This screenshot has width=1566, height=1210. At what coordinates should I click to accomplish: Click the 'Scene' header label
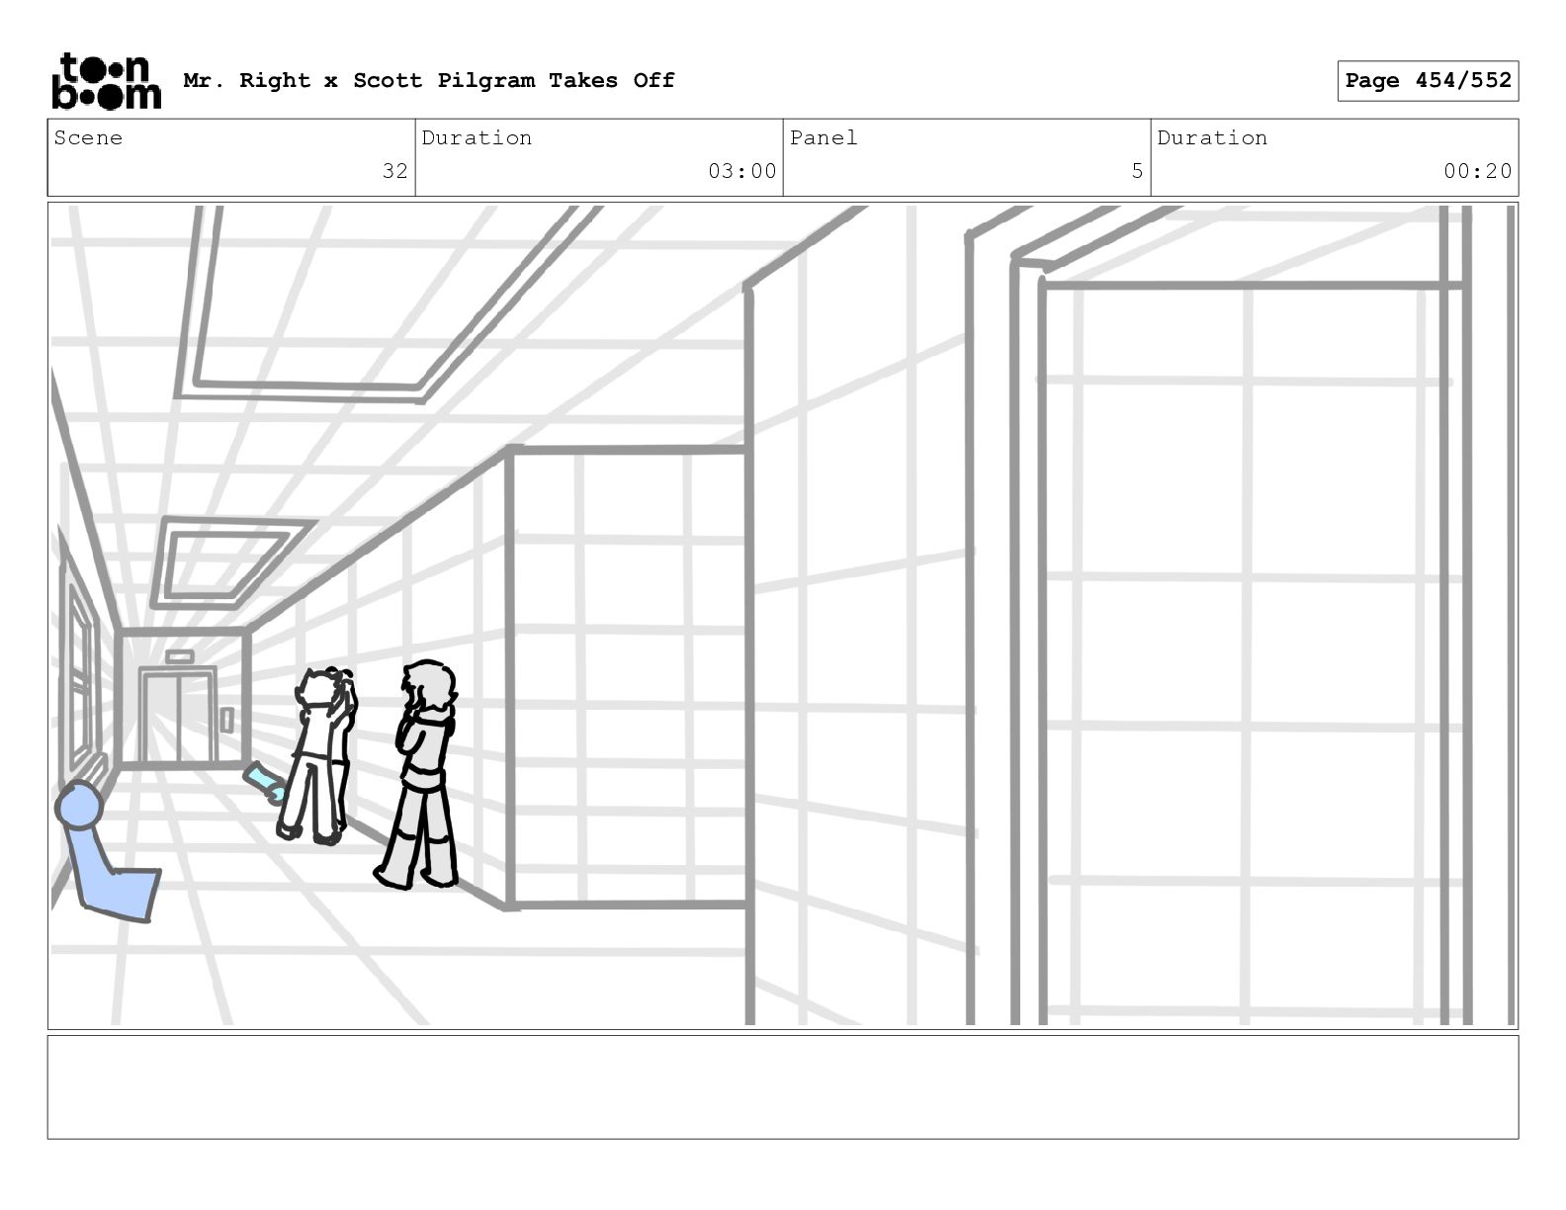coord(88,137)
